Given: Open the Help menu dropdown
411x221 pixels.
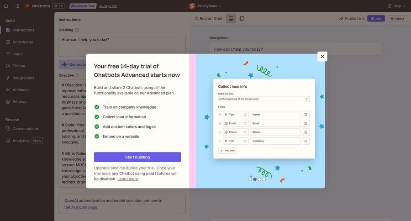Looking at the screenshot, I should [x=397, y=6].
